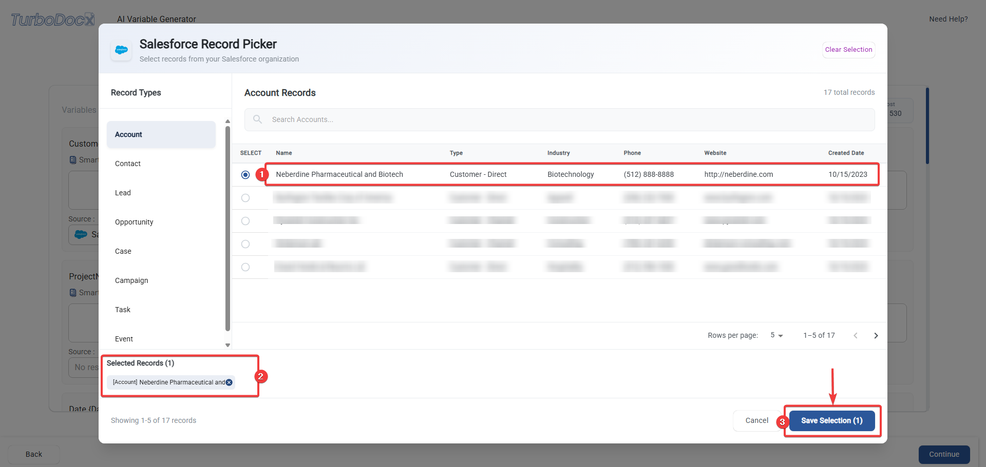
Task: Click the 10/15/2023 created date cell
Action: [x=848, y=174]
